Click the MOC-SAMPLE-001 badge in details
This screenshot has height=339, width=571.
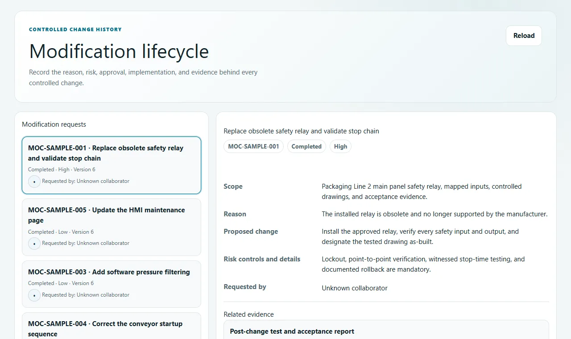tap(253, 146)
